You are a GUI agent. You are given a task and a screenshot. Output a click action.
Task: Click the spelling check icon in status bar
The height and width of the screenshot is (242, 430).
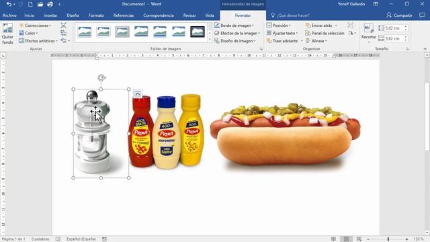point(58,239)
